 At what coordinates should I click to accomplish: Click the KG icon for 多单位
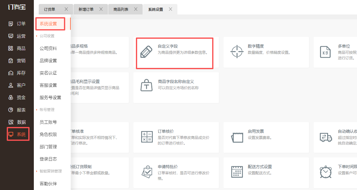(x=325, y=52)
